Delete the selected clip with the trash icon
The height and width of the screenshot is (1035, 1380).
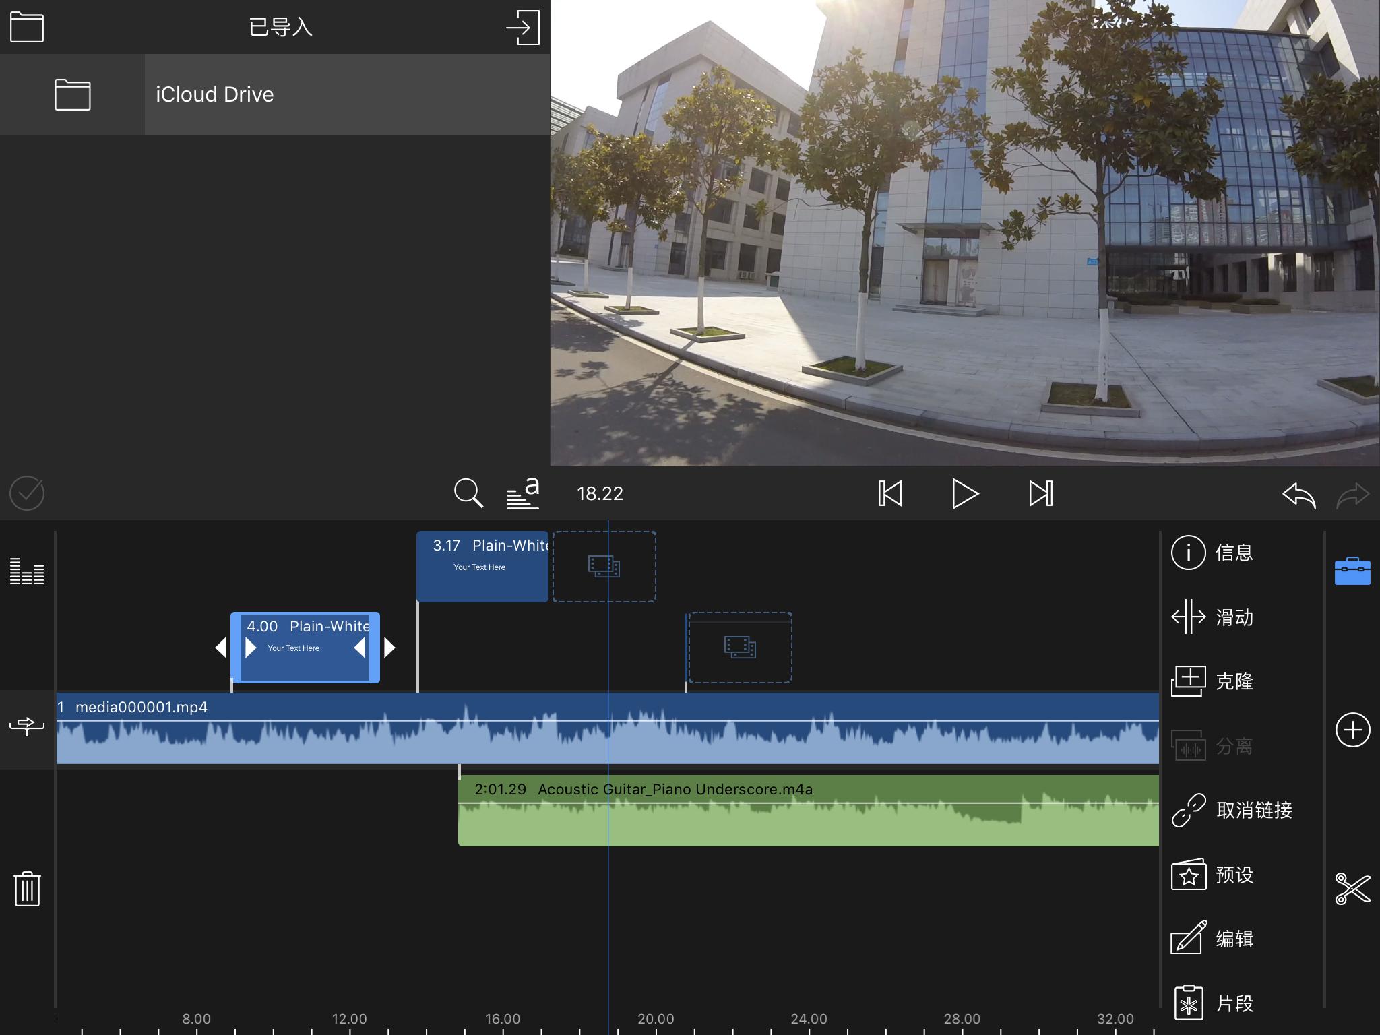(27, 889)
